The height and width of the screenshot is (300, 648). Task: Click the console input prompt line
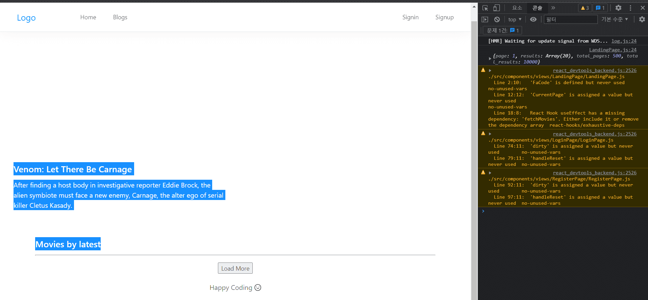coord(563,211)
